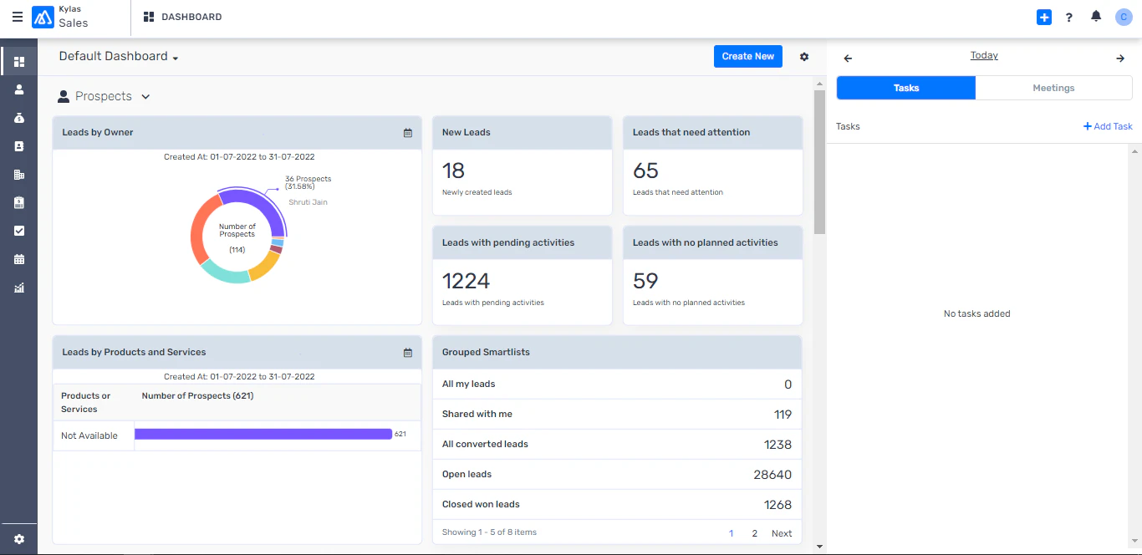The height and width of the screenshot is (555, 1142).
Task: Open the Dashboard panel from sidebar
Action: pyautogui.click(x=18, y=60)
